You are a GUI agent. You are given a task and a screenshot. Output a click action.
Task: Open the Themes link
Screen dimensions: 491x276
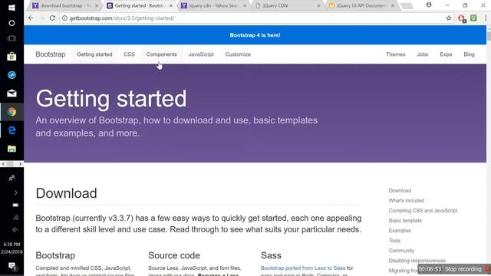(x=396, y=54)
